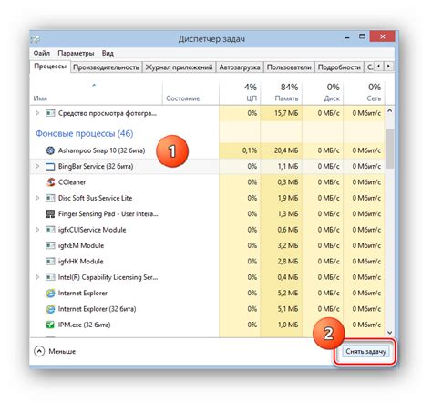Image resolution: width=432 pixels, height=403 pixels.
Task: Click the igfxHK Module icon
Action: pos(50,261)
